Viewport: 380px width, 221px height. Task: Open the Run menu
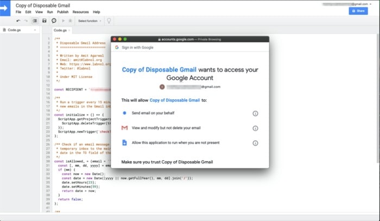point(50,12)
